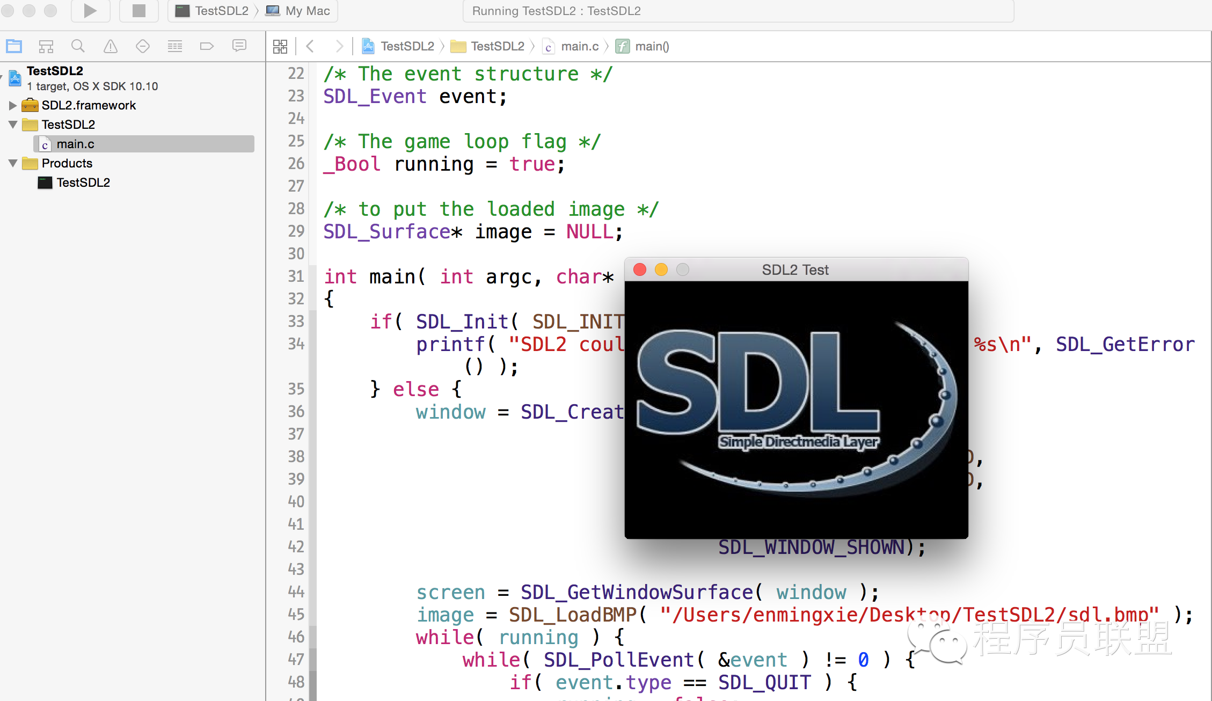Click 'main(' on line 31
Image resolution: width=1212 pixels, height=701 pixels.
398,277
